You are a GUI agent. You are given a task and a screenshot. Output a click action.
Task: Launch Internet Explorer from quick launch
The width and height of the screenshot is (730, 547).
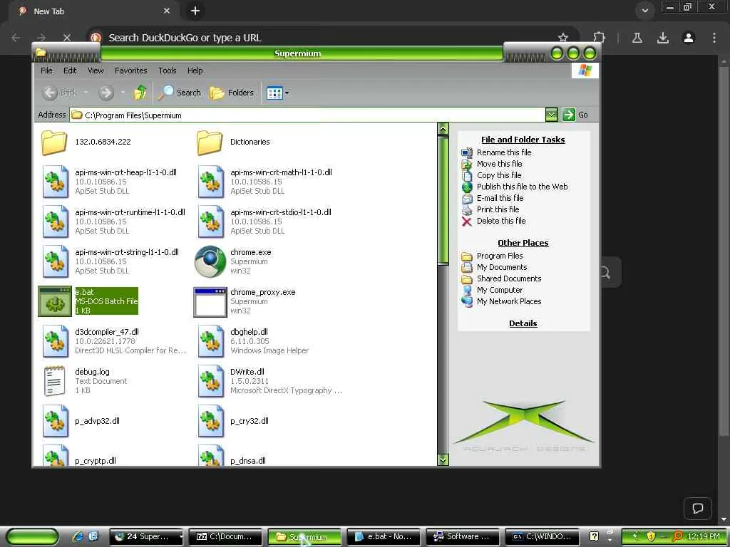[x=78, y=537]
